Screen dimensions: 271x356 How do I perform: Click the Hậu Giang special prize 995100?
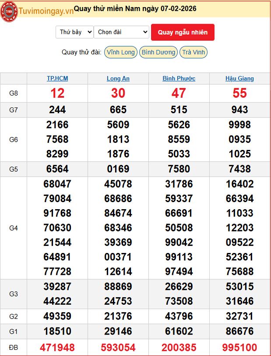(239, 347)
